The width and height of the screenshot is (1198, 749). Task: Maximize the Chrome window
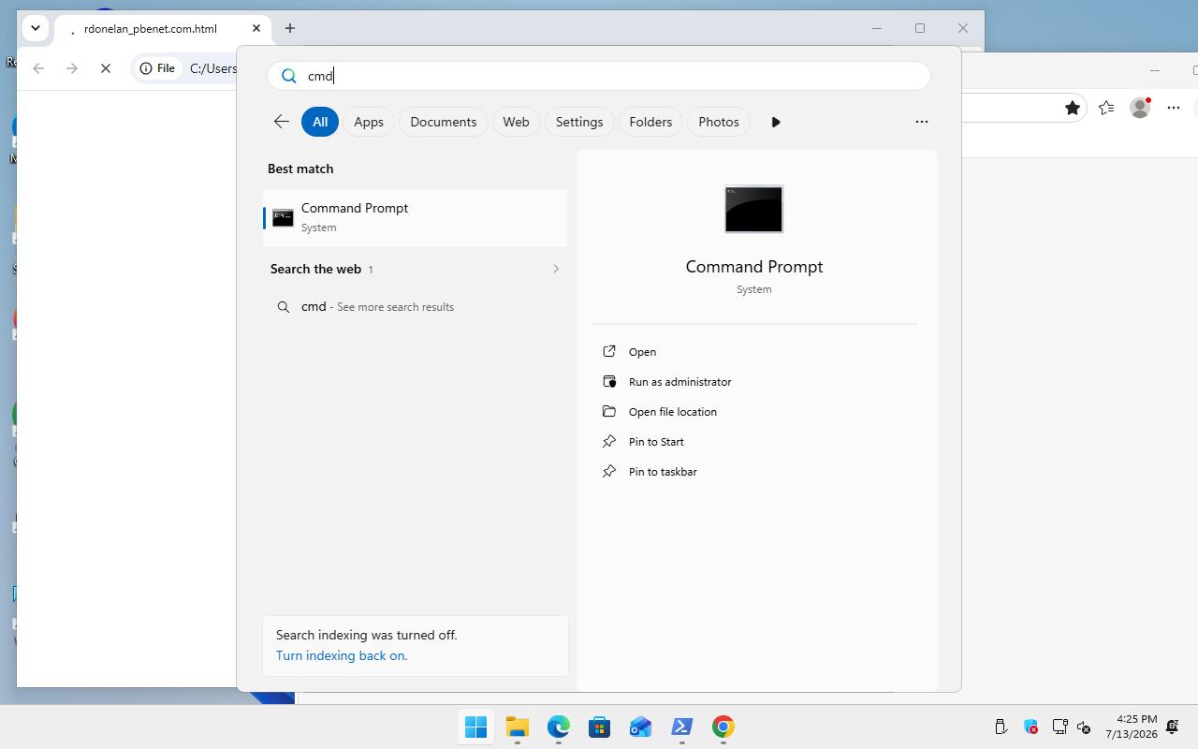coord(920,28)
